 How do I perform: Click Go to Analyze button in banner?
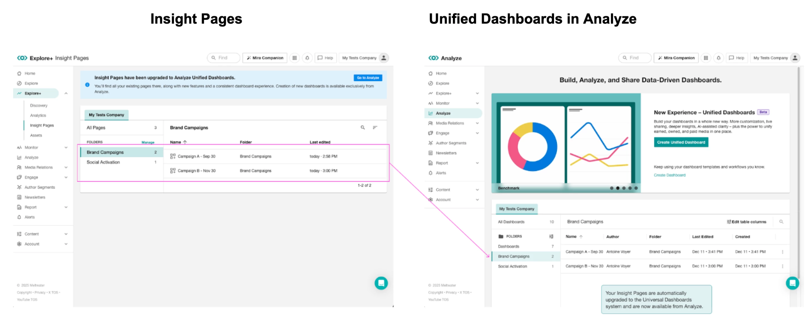coord(368,78)
